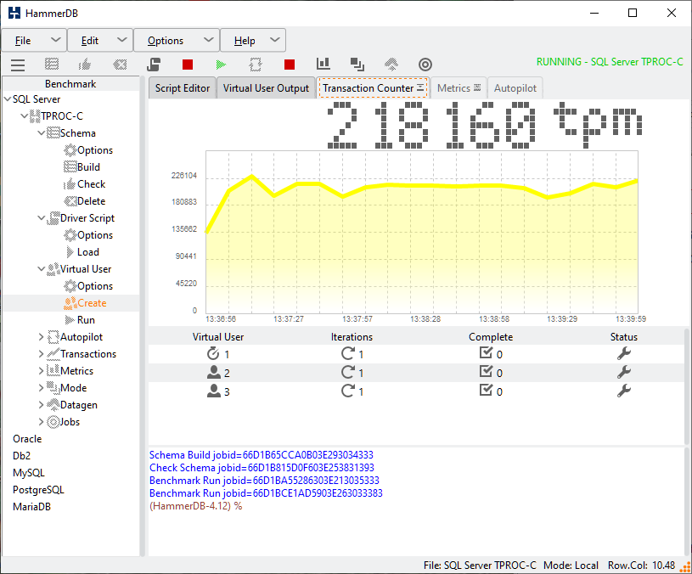
Task: Click the Transaction Counter tab detach icon
Action: [420, 87]
